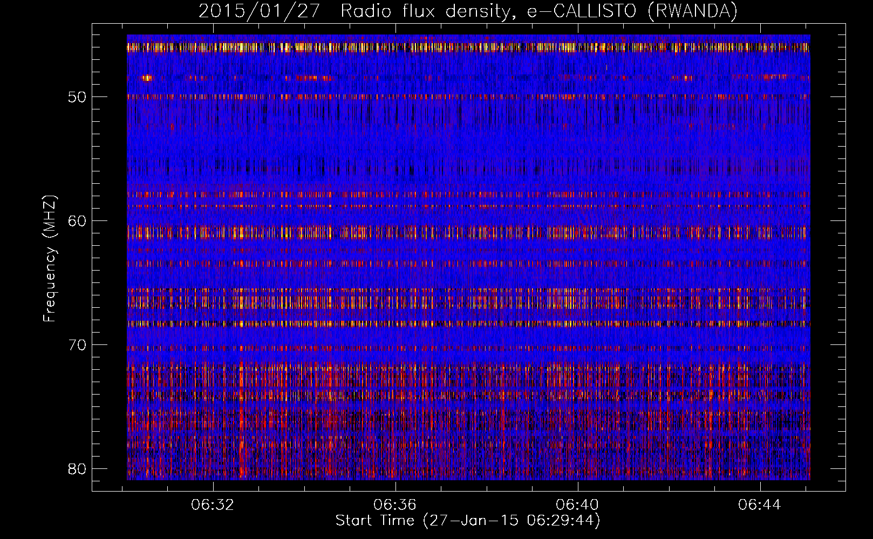Select the 80 frequency tick label
The width and height of the screenshot is (873, 539).
pos(77,469)
